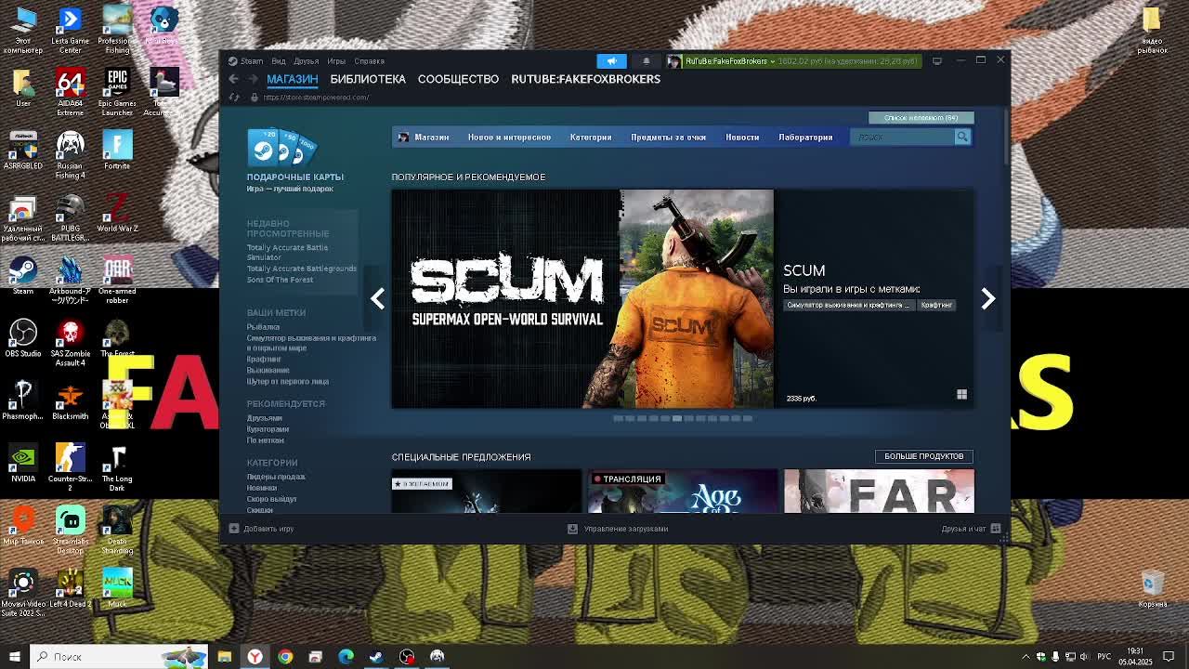The image size is (1189, 669).
Task: Expand the Лаборатории store menu
Action: pos(805,138)
